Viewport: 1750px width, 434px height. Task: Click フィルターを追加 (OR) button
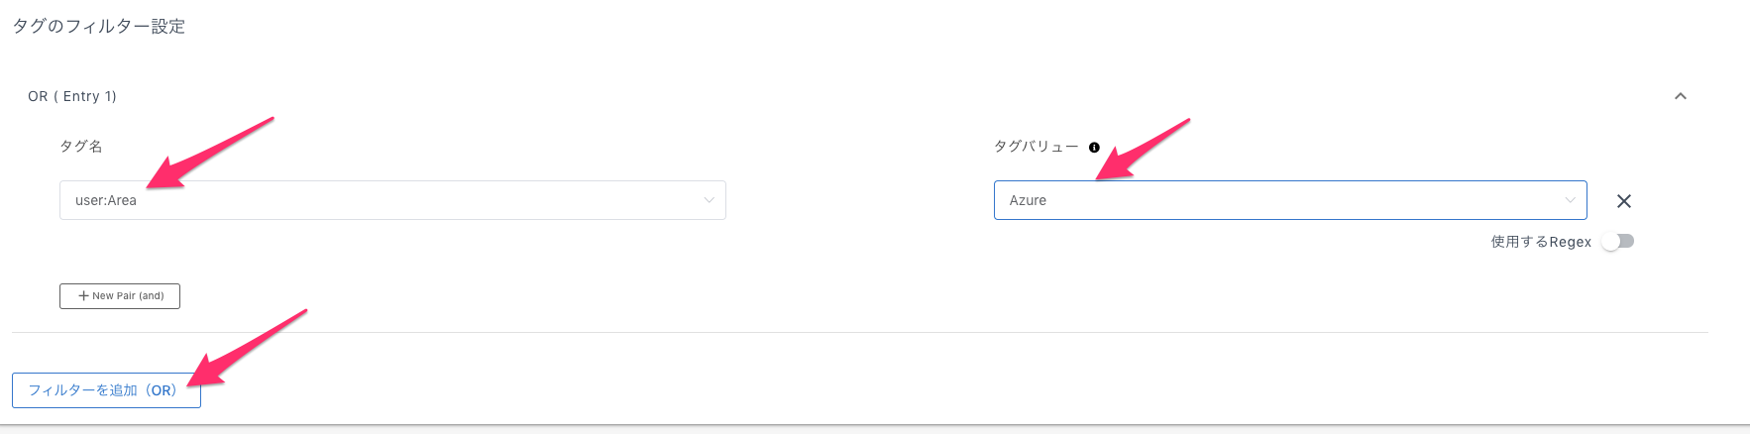click(106, 390)
